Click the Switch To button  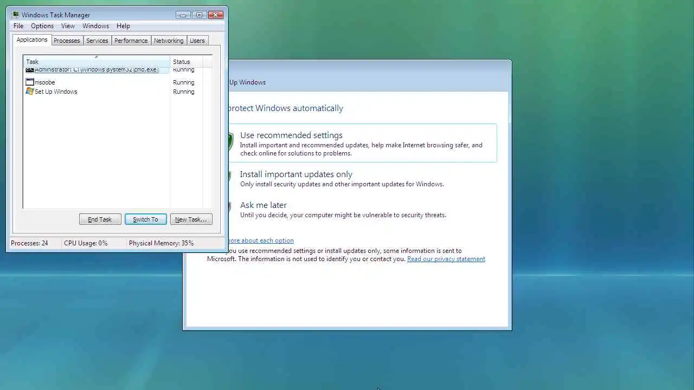(145, 219)
